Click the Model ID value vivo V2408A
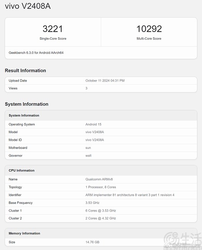This screenshot has height=250, width=202. 95,140
